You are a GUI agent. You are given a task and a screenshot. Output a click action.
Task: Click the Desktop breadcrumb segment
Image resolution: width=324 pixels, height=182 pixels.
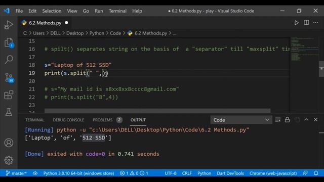pos(75,33)
